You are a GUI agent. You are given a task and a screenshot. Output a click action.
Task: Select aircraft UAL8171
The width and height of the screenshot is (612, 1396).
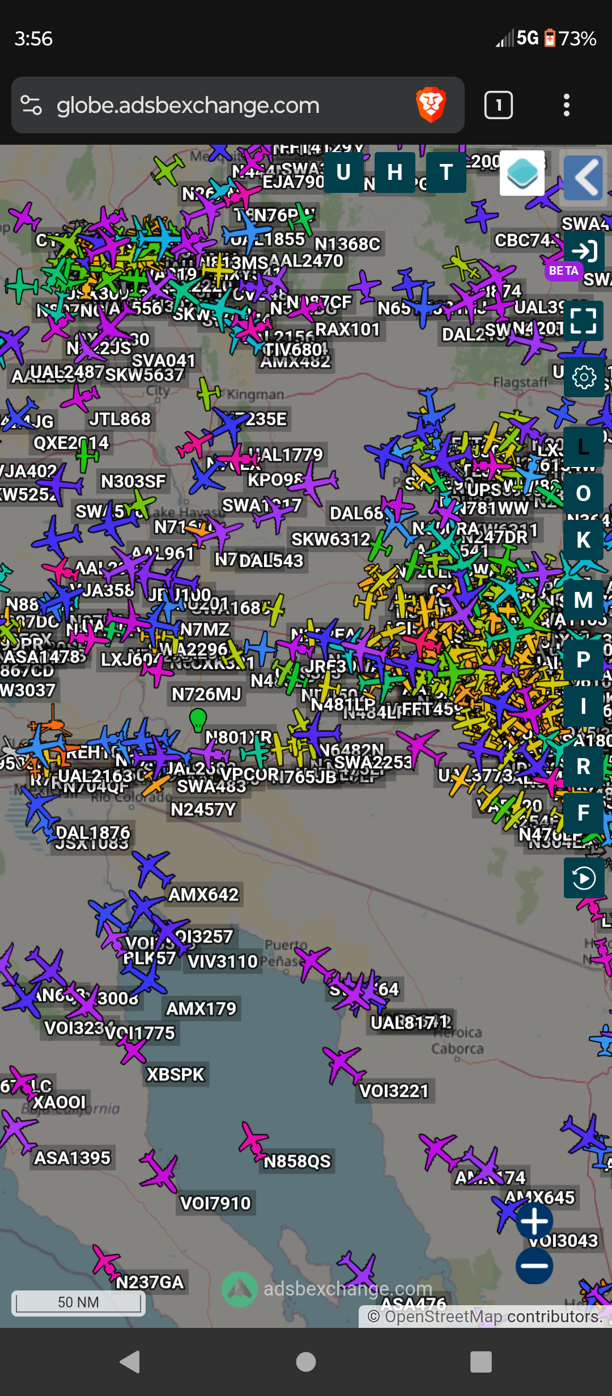(410, 1023)
